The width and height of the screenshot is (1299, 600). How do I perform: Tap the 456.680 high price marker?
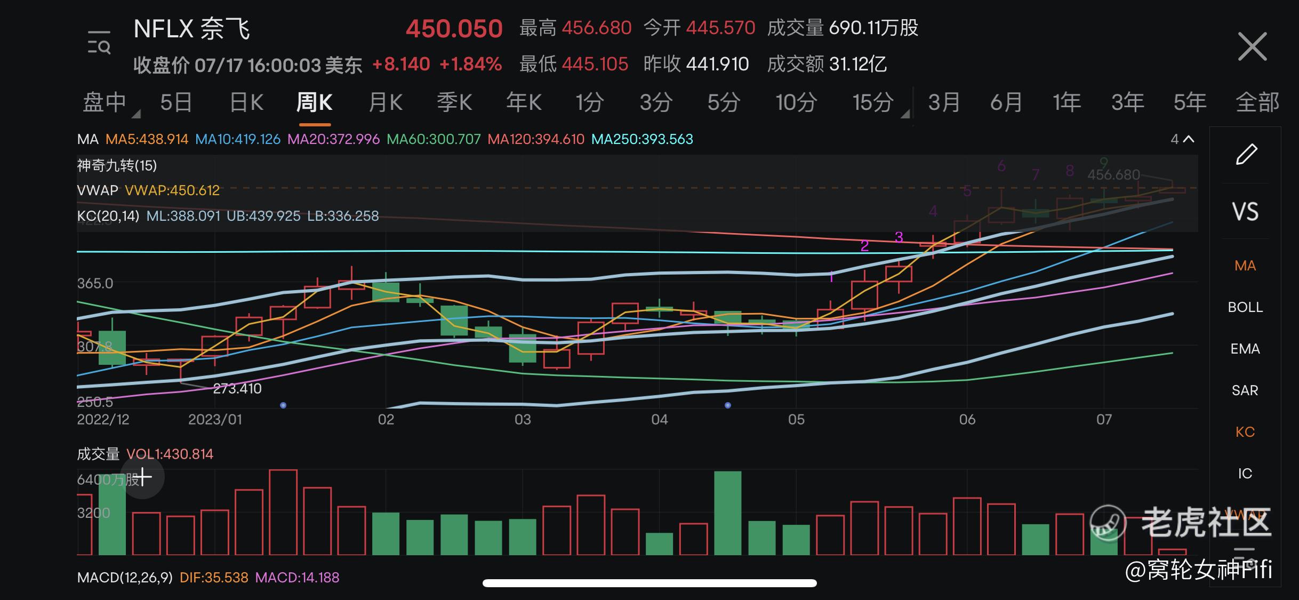coord(1113,175)
